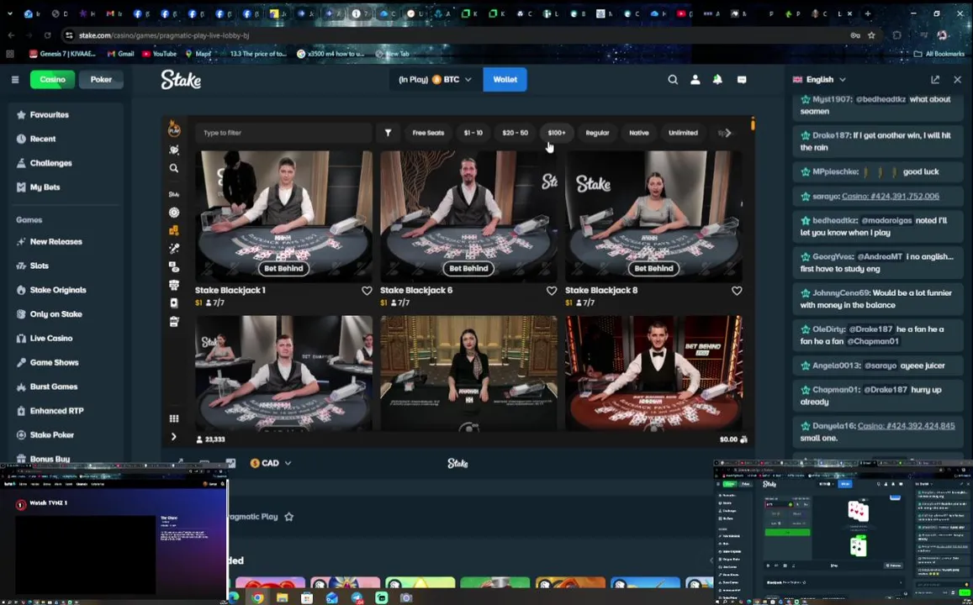Screen dimensions: 973x605
Task: Toggle the $100+ filter chip
Action: coord(557,133)
